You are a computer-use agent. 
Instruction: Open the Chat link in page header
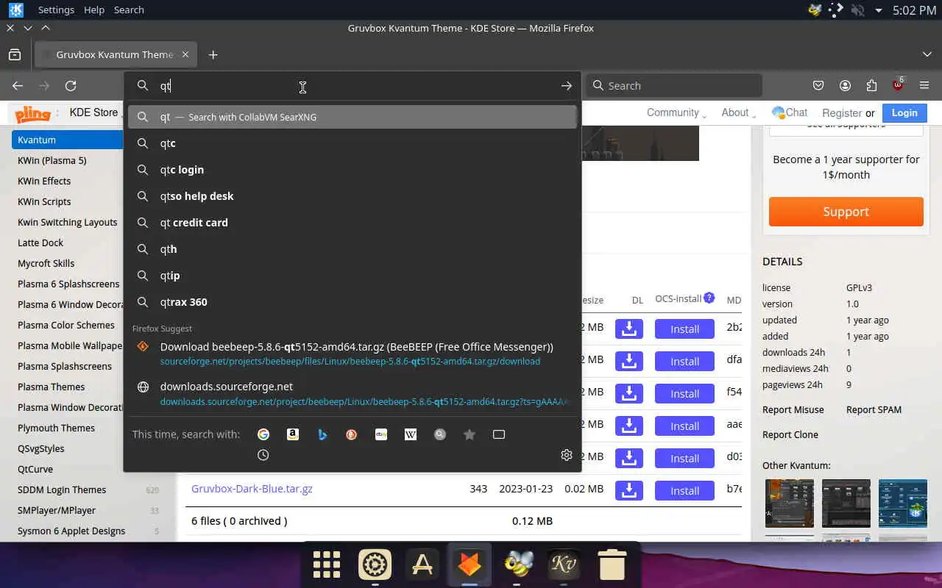point(790,112)
